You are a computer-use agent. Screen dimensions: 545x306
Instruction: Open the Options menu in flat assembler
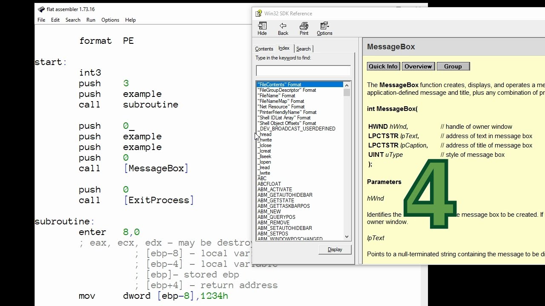coord(110,20)
